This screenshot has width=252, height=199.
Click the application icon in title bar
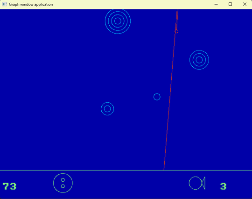pyautogui.click(x=5, y=4)
